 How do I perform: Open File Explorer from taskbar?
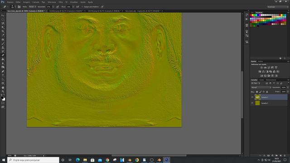pos(85,160)
